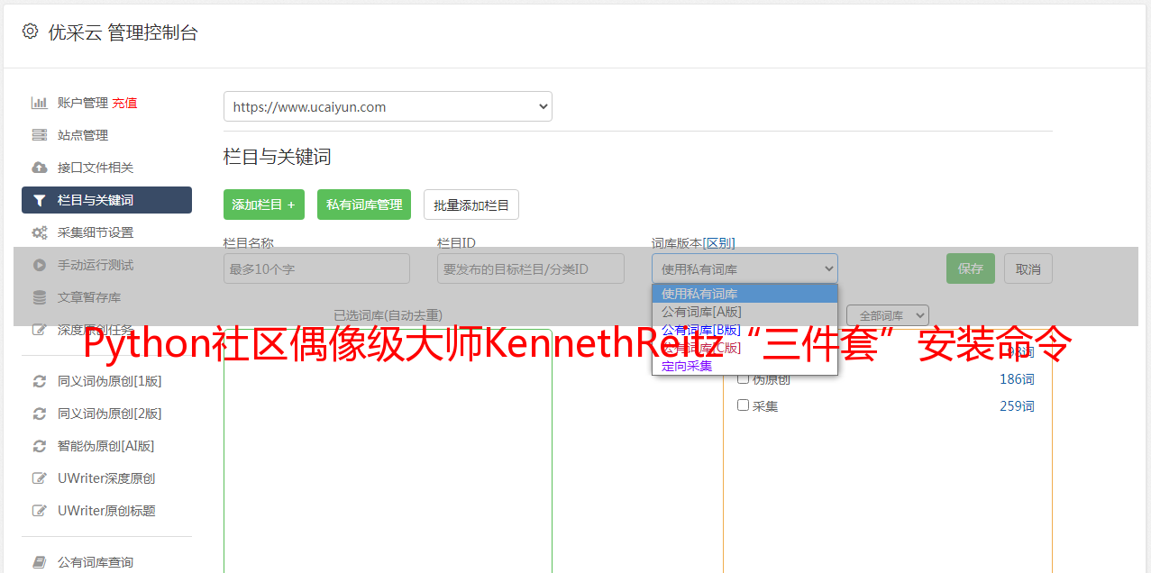Click the 私有词库管理 button
Viewport: 1151px width, 573px height.
(x=364, y=205)
